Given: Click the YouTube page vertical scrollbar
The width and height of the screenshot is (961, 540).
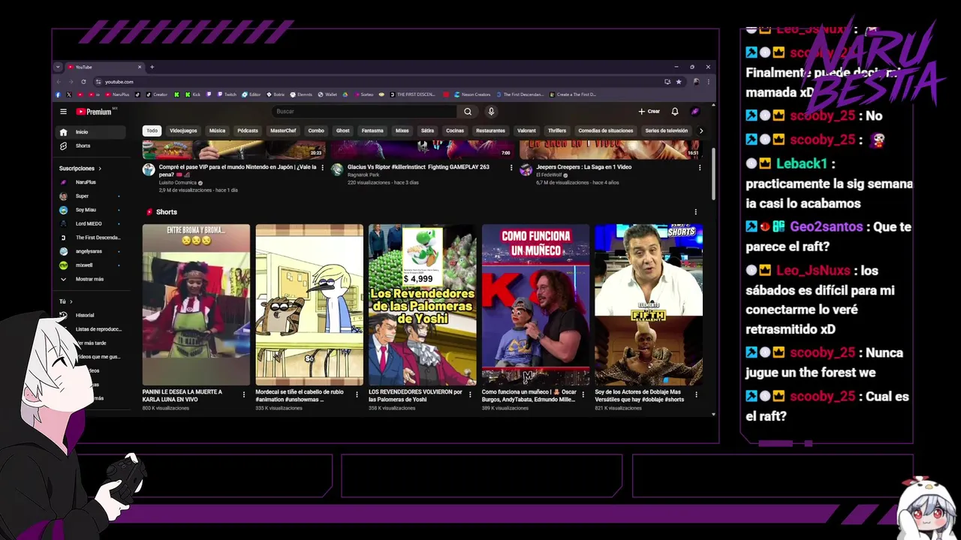Looking at the screenshot, I should pyautogui.click(x=713, y=174).
